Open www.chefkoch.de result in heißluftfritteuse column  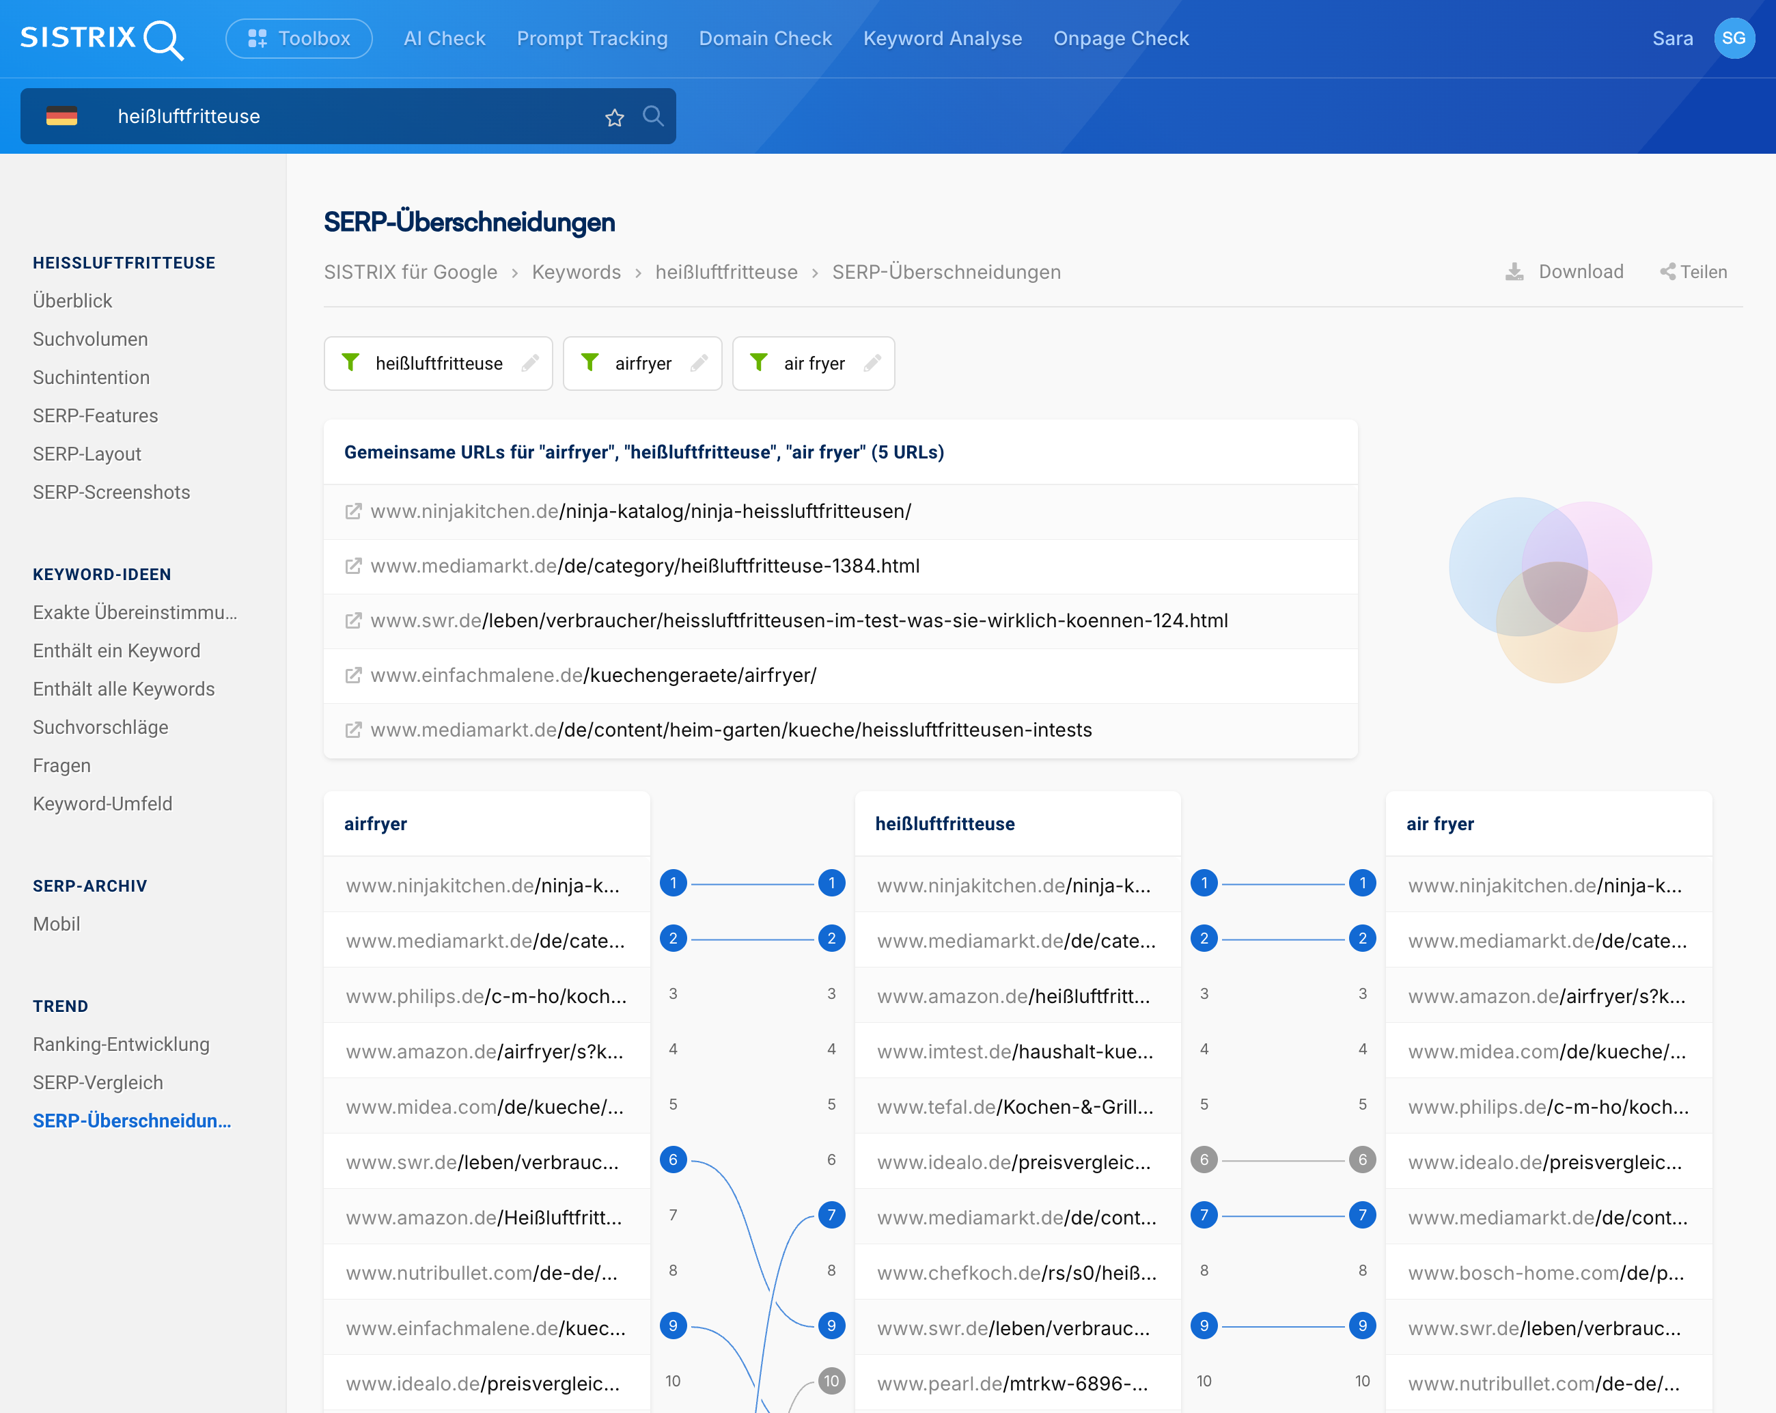point(1016,1273)
